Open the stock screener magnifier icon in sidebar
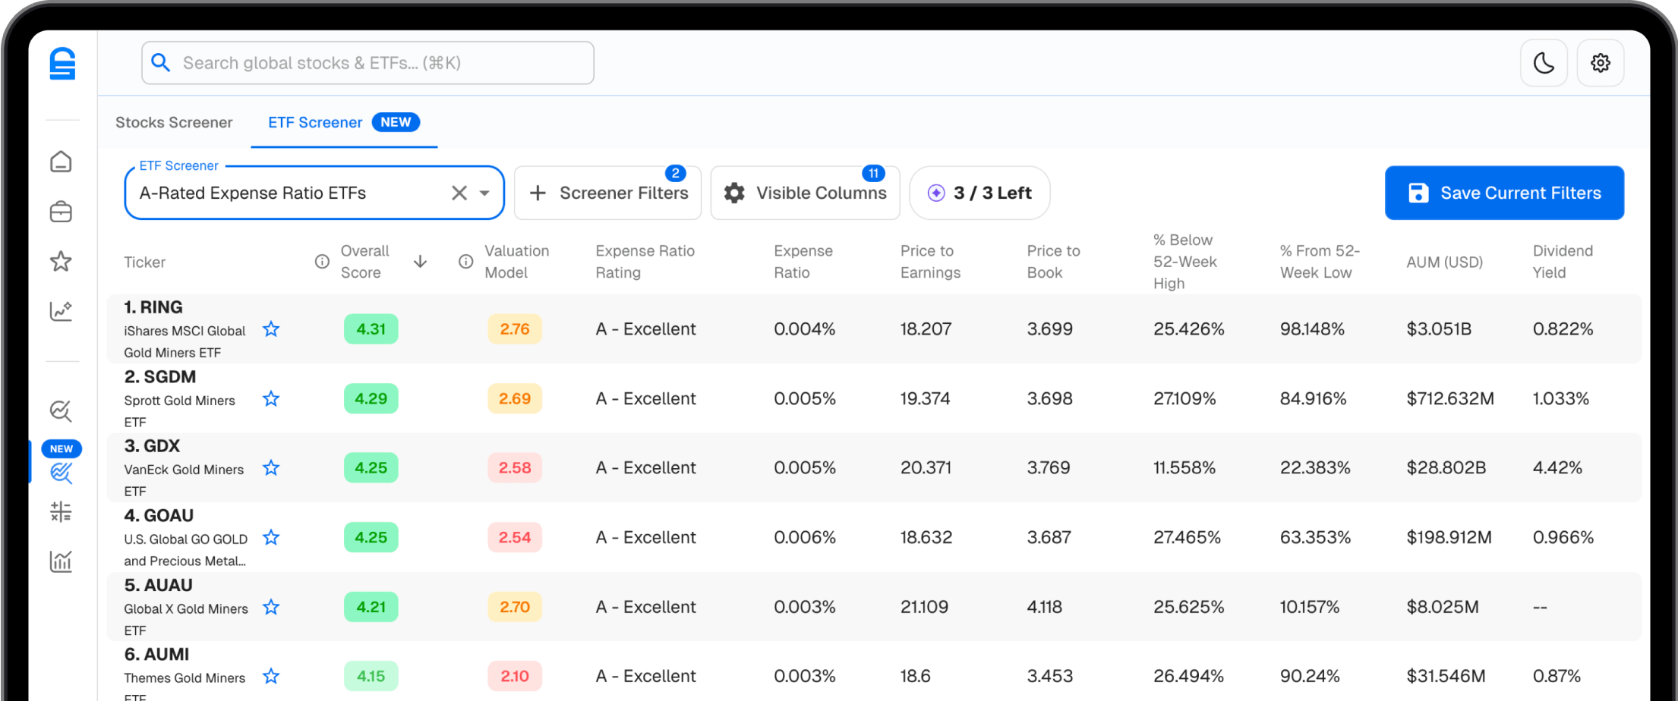This screenshot has width=1678, height=701. pos(61,411)
